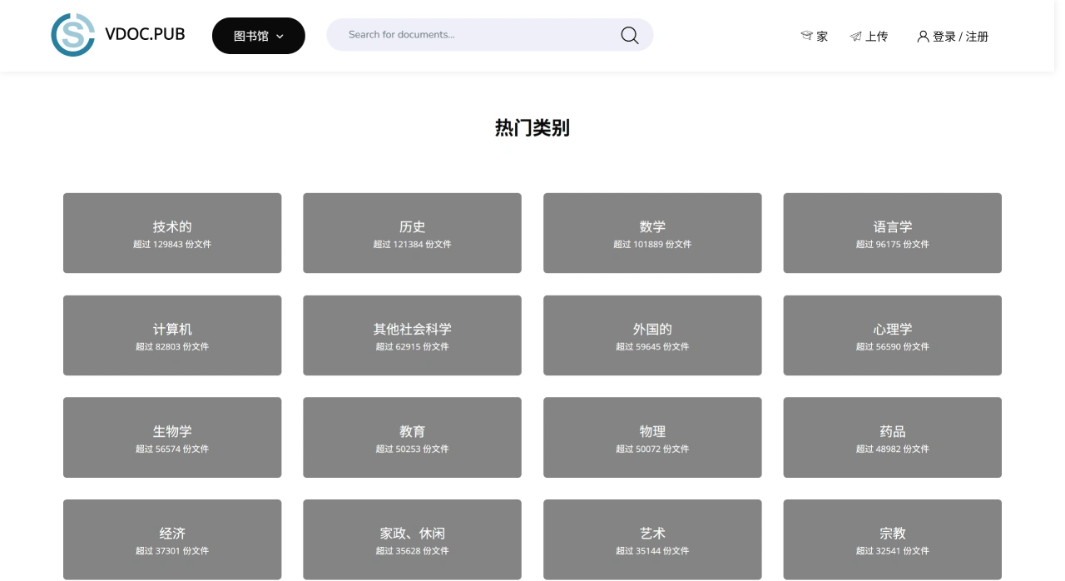The width and height of the screenshot is (1065, 581).
Task: Choose the 计算机 category tile
Action: click(172, 335)
